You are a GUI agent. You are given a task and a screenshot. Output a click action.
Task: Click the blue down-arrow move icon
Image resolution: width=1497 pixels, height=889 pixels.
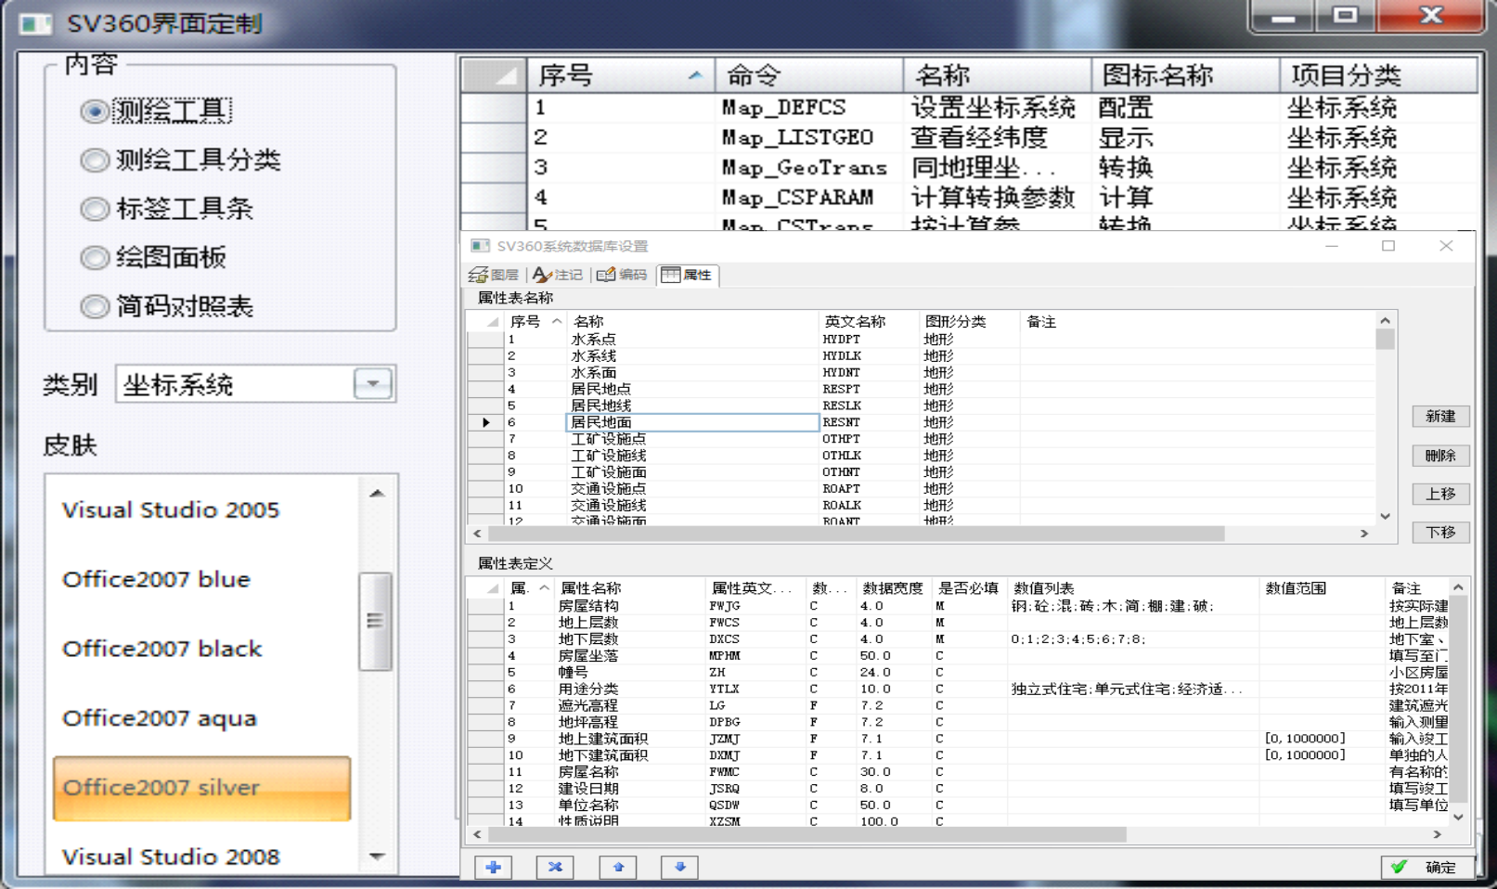coord(679,867)
